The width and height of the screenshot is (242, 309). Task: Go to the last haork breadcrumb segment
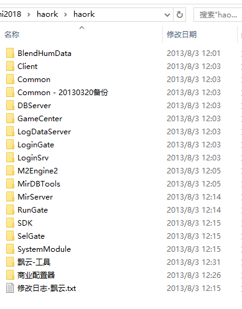(x=84, y=14)
